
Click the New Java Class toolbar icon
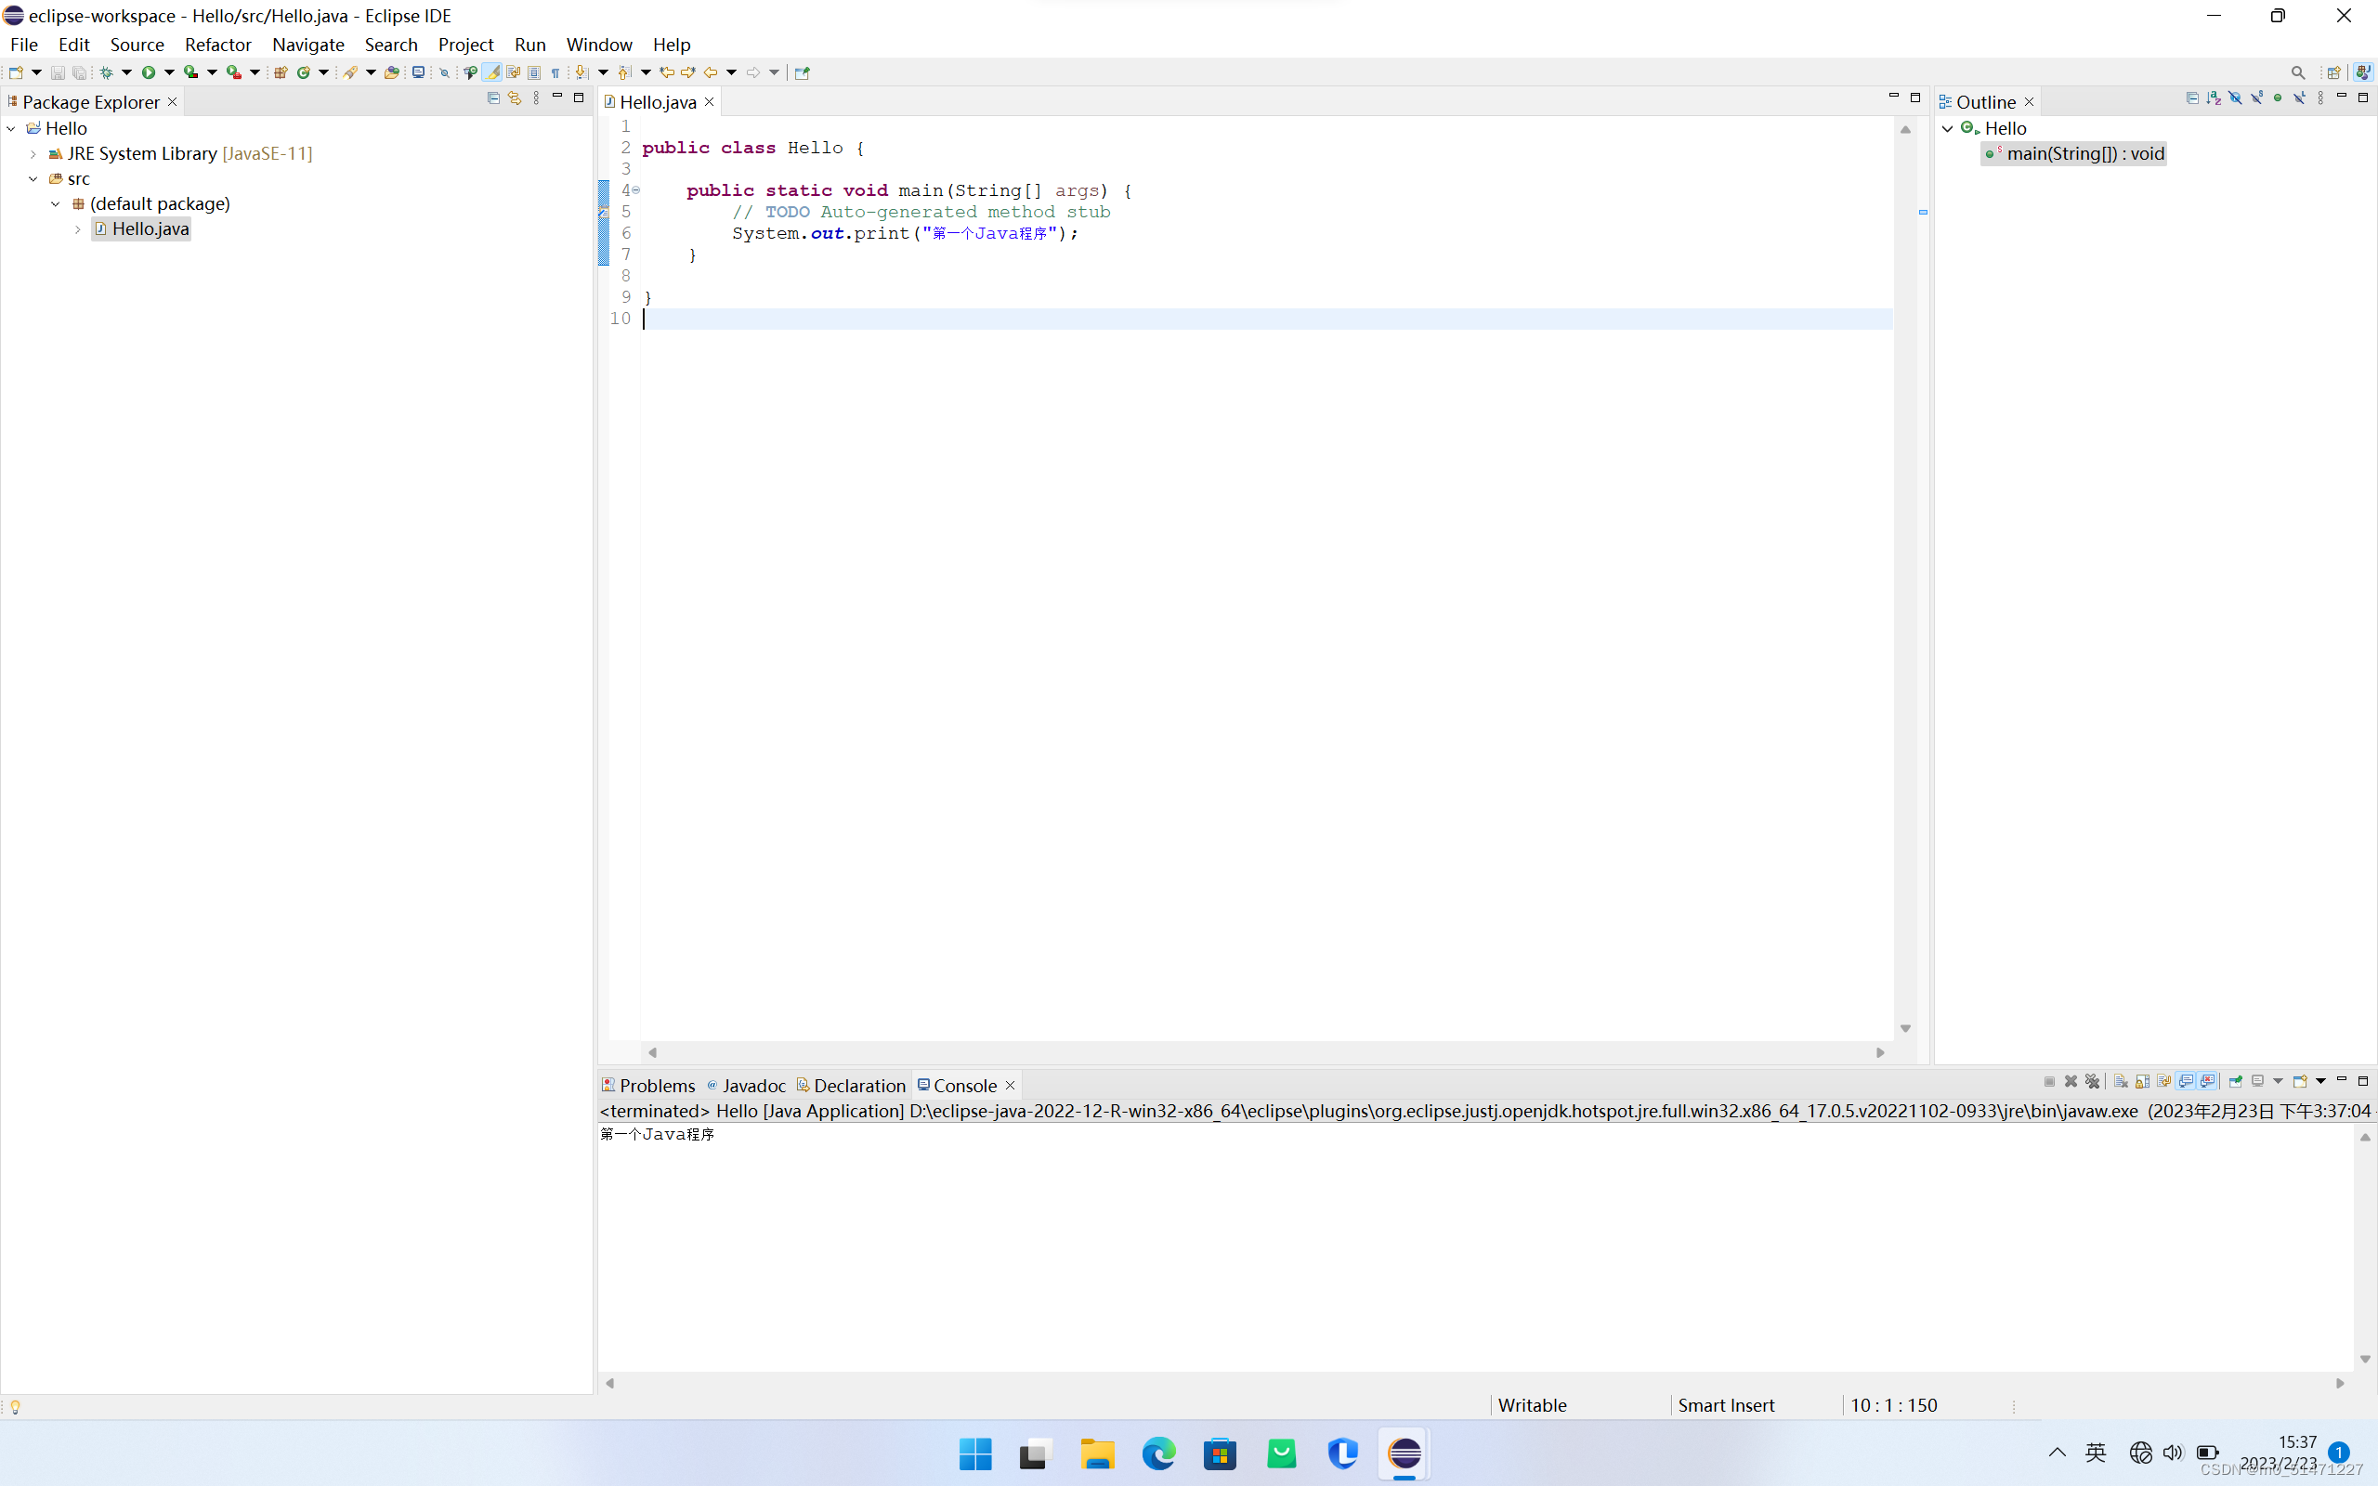point(304,72)
